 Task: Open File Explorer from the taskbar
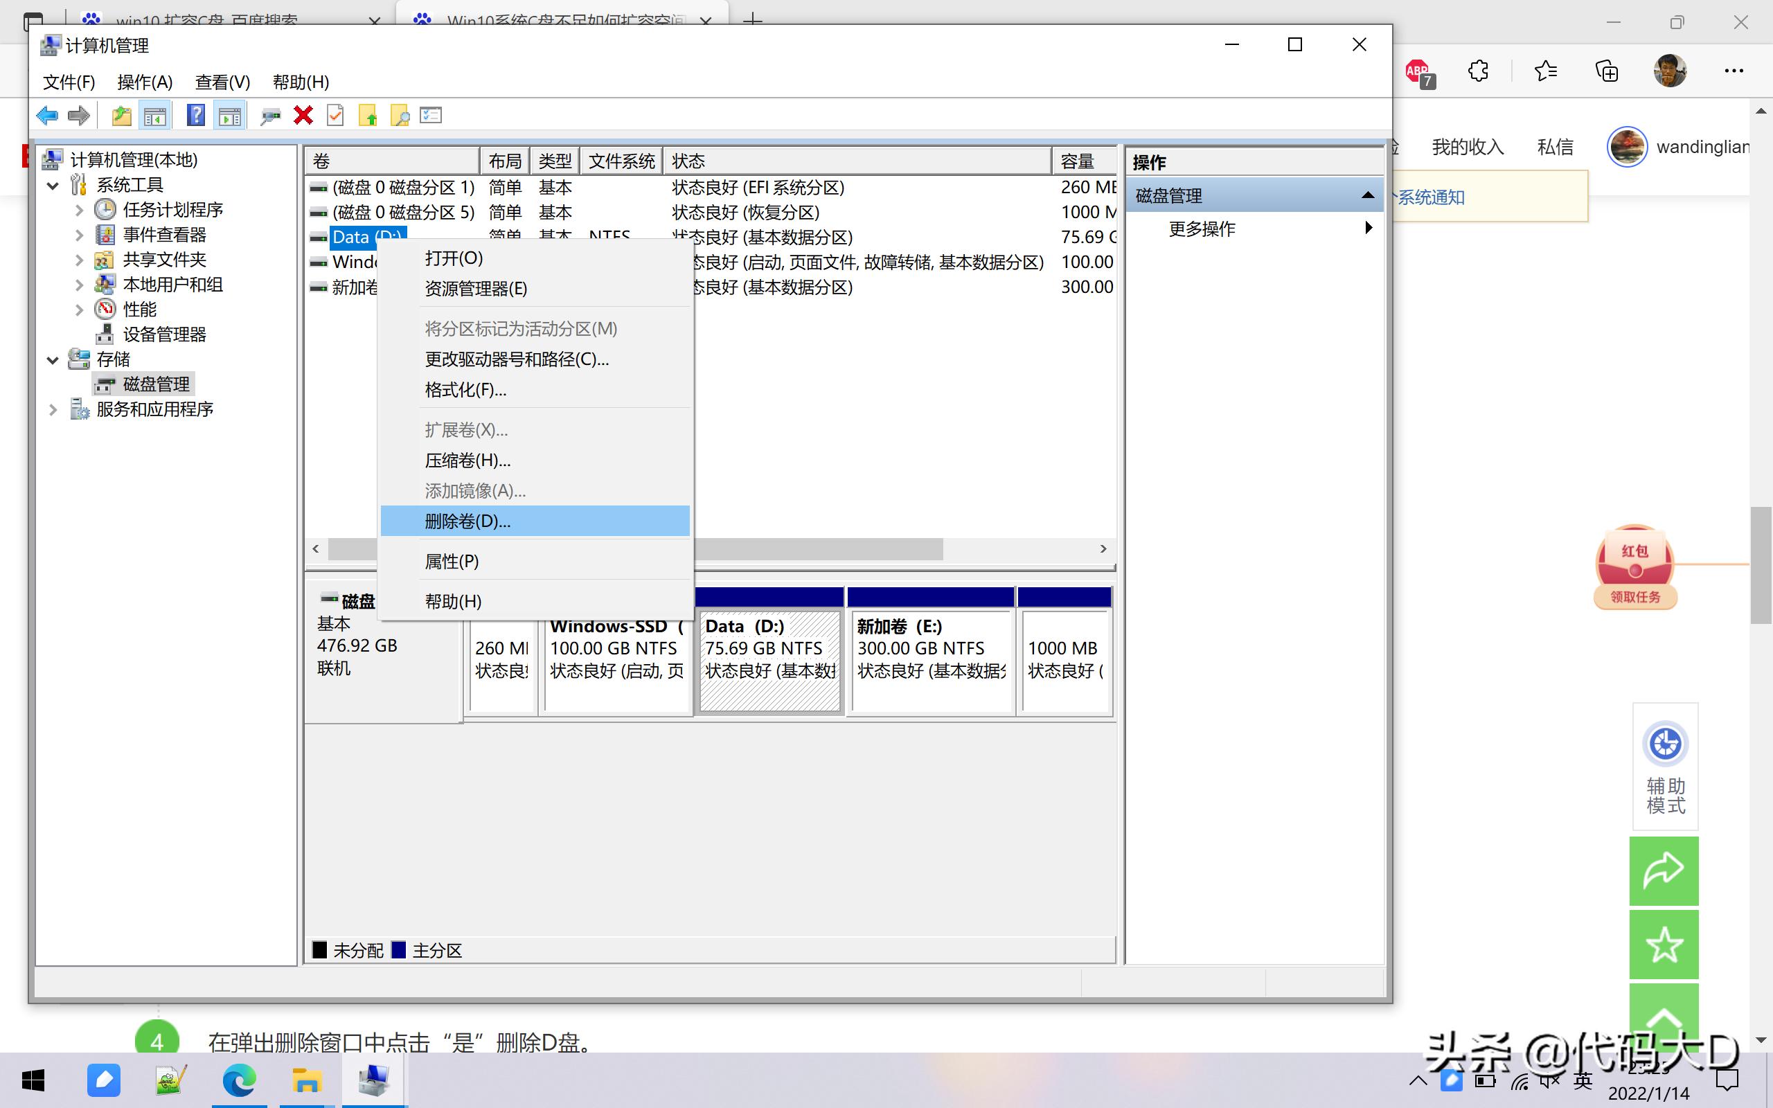tap(306, 1080)
